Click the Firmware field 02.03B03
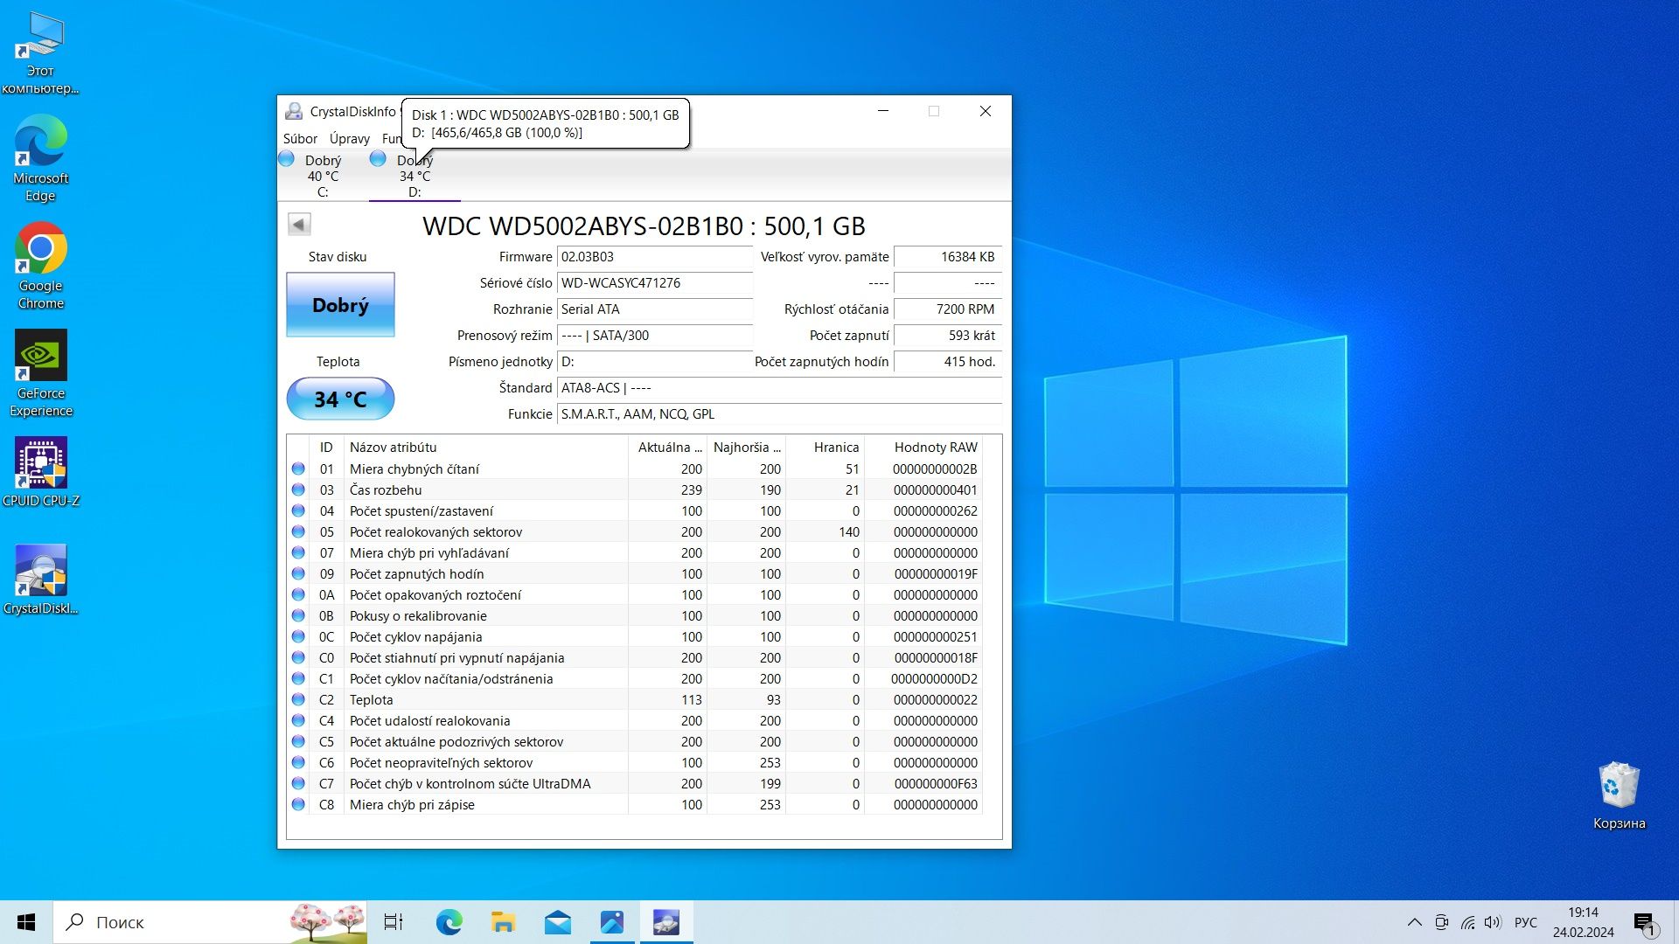Viewport: 1679px width, 944px height. (655, 257)
